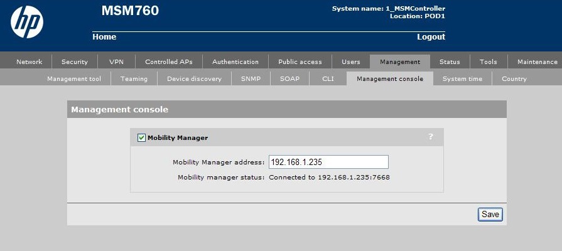This screenshot has height=251, width=562.
Task: Open the help question mark icon
Action: coord(431,137)
